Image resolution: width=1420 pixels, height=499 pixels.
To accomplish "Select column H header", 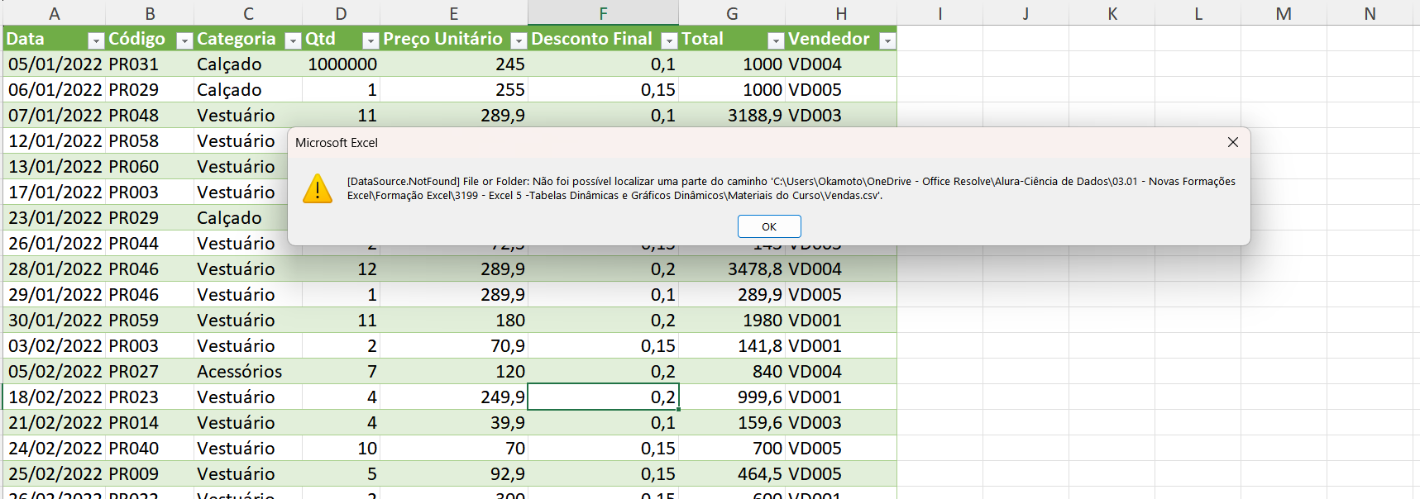I will 841,13.
